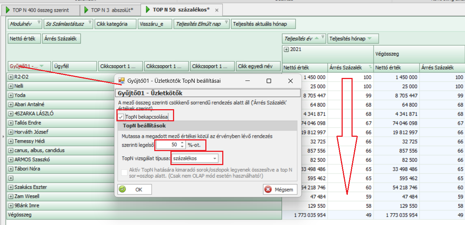Image resolution: width=465 pixels, height=225 pixels.
Task: Cancel dialog with the Mégsem button
Action: 280,190
